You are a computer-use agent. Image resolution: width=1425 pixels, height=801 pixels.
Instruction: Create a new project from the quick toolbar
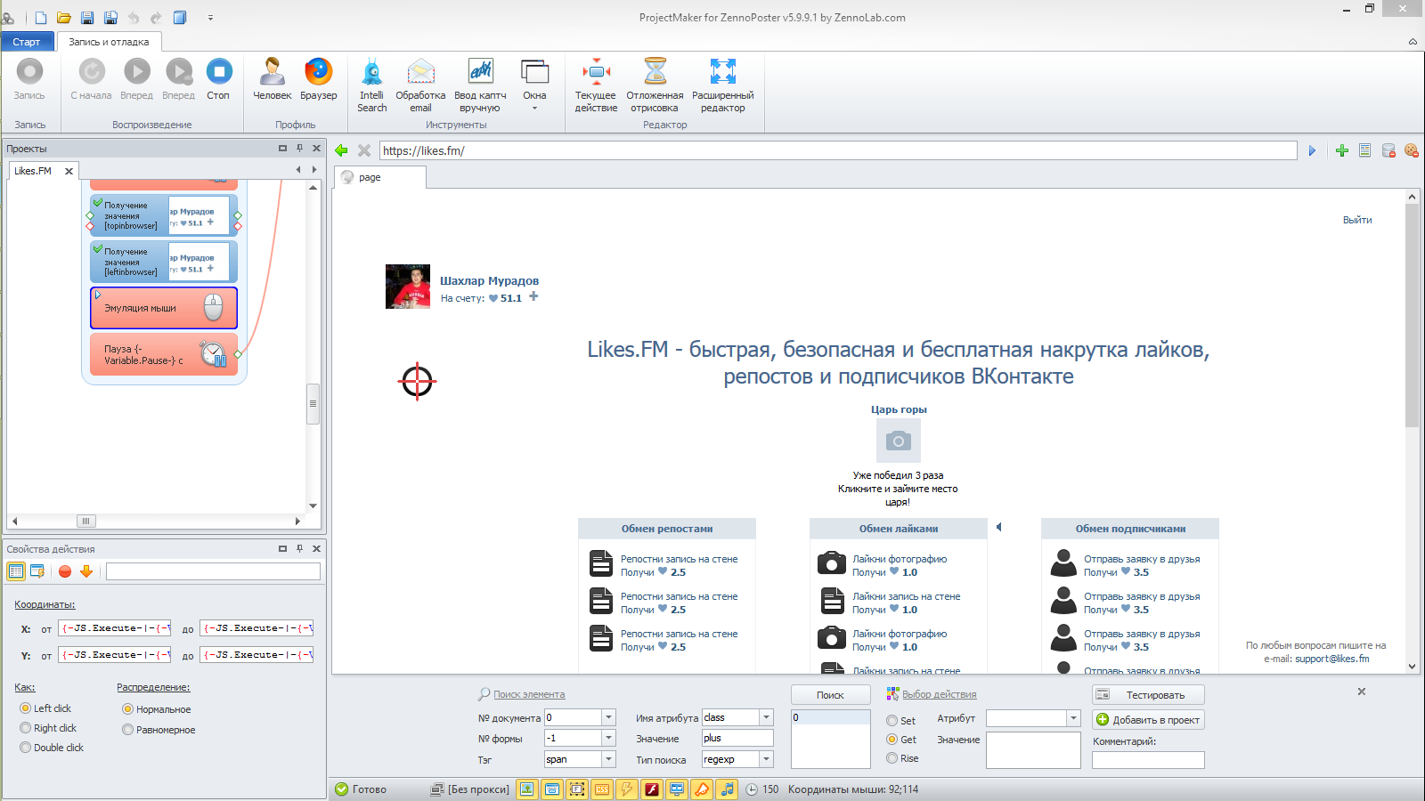[41, 18]
